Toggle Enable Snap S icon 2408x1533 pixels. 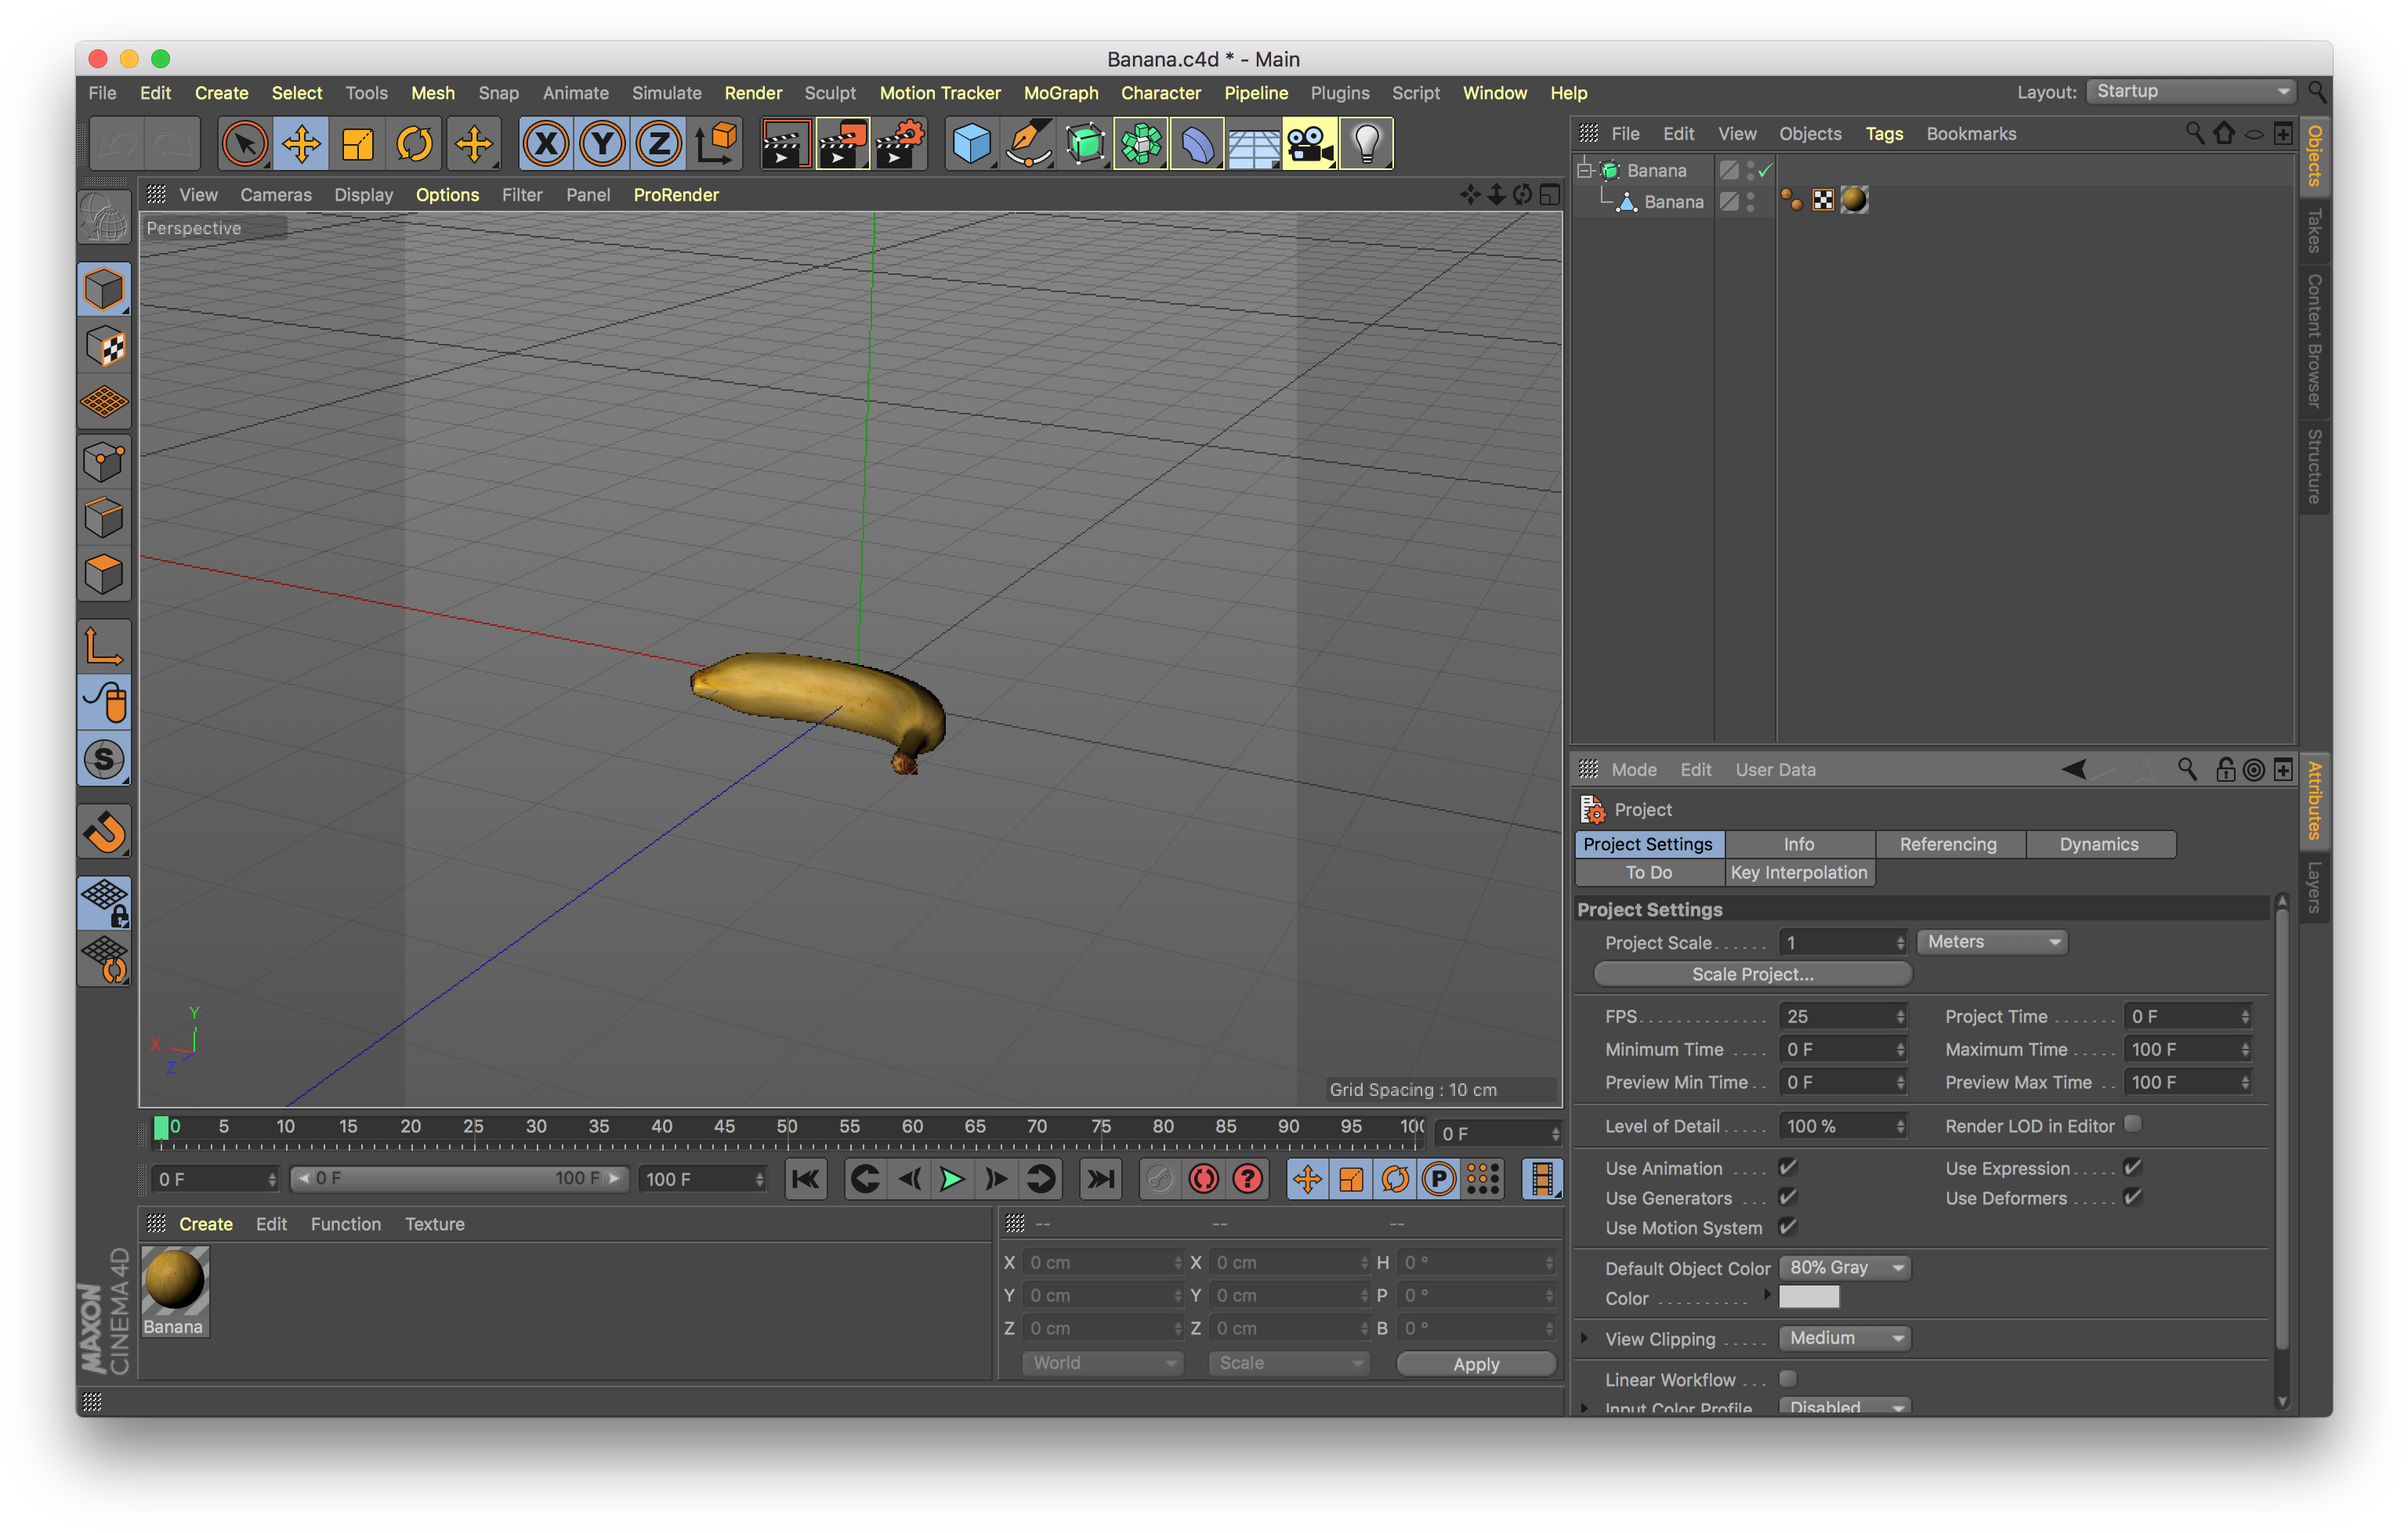(x=104, y=760)
